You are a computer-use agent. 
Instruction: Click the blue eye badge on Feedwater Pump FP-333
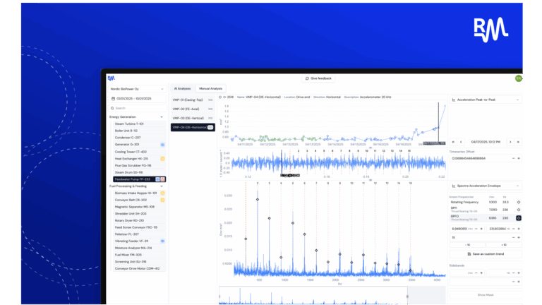pos(157,179)
